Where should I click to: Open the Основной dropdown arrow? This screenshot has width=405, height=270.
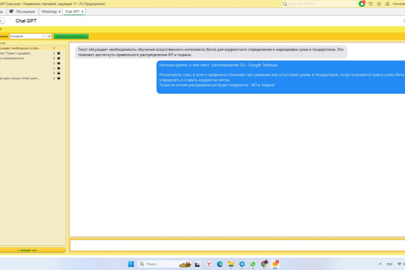[44, 37]
